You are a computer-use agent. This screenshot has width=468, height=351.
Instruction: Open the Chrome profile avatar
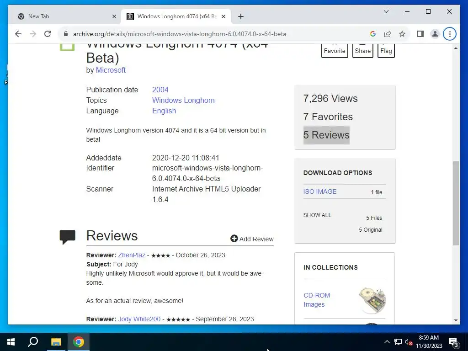[x=435, y=34]
